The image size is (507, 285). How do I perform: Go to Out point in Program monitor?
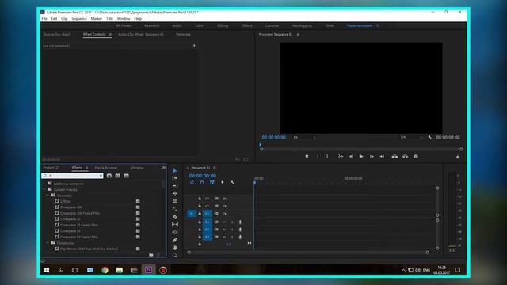tap(382, 157)
